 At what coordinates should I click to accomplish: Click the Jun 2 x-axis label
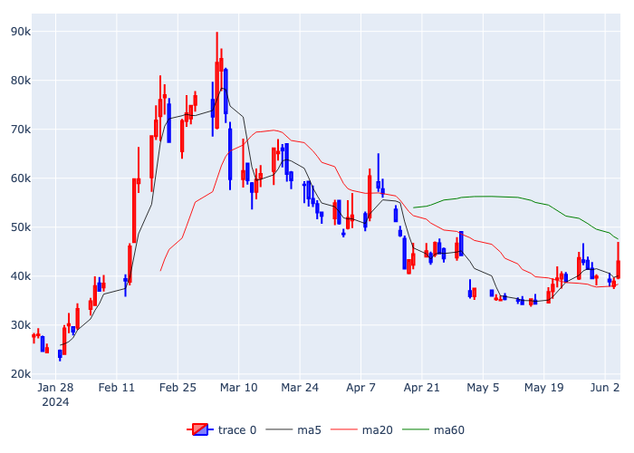tap(605, 388)
